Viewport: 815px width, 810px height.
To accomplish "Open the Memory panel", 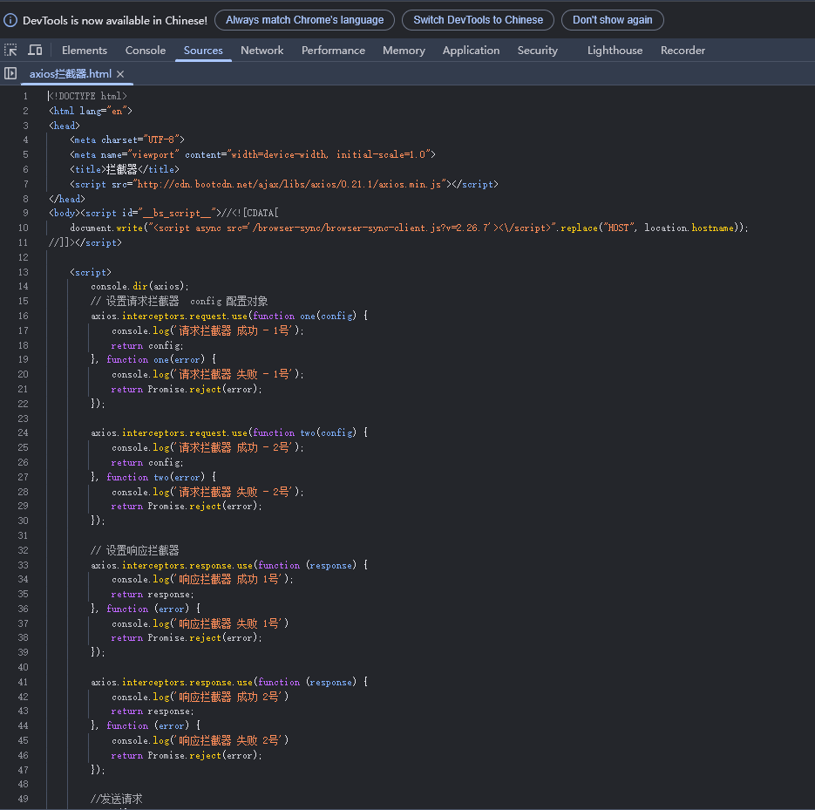I will [404, 50].
